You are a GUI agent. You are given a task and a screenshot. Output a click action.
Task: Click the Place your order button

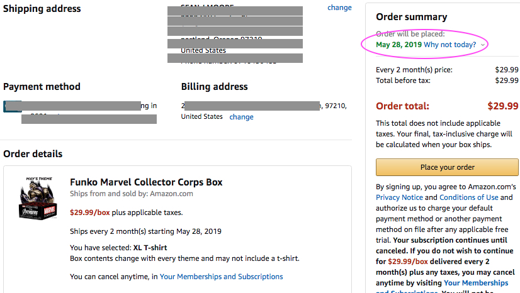[447, 167]
